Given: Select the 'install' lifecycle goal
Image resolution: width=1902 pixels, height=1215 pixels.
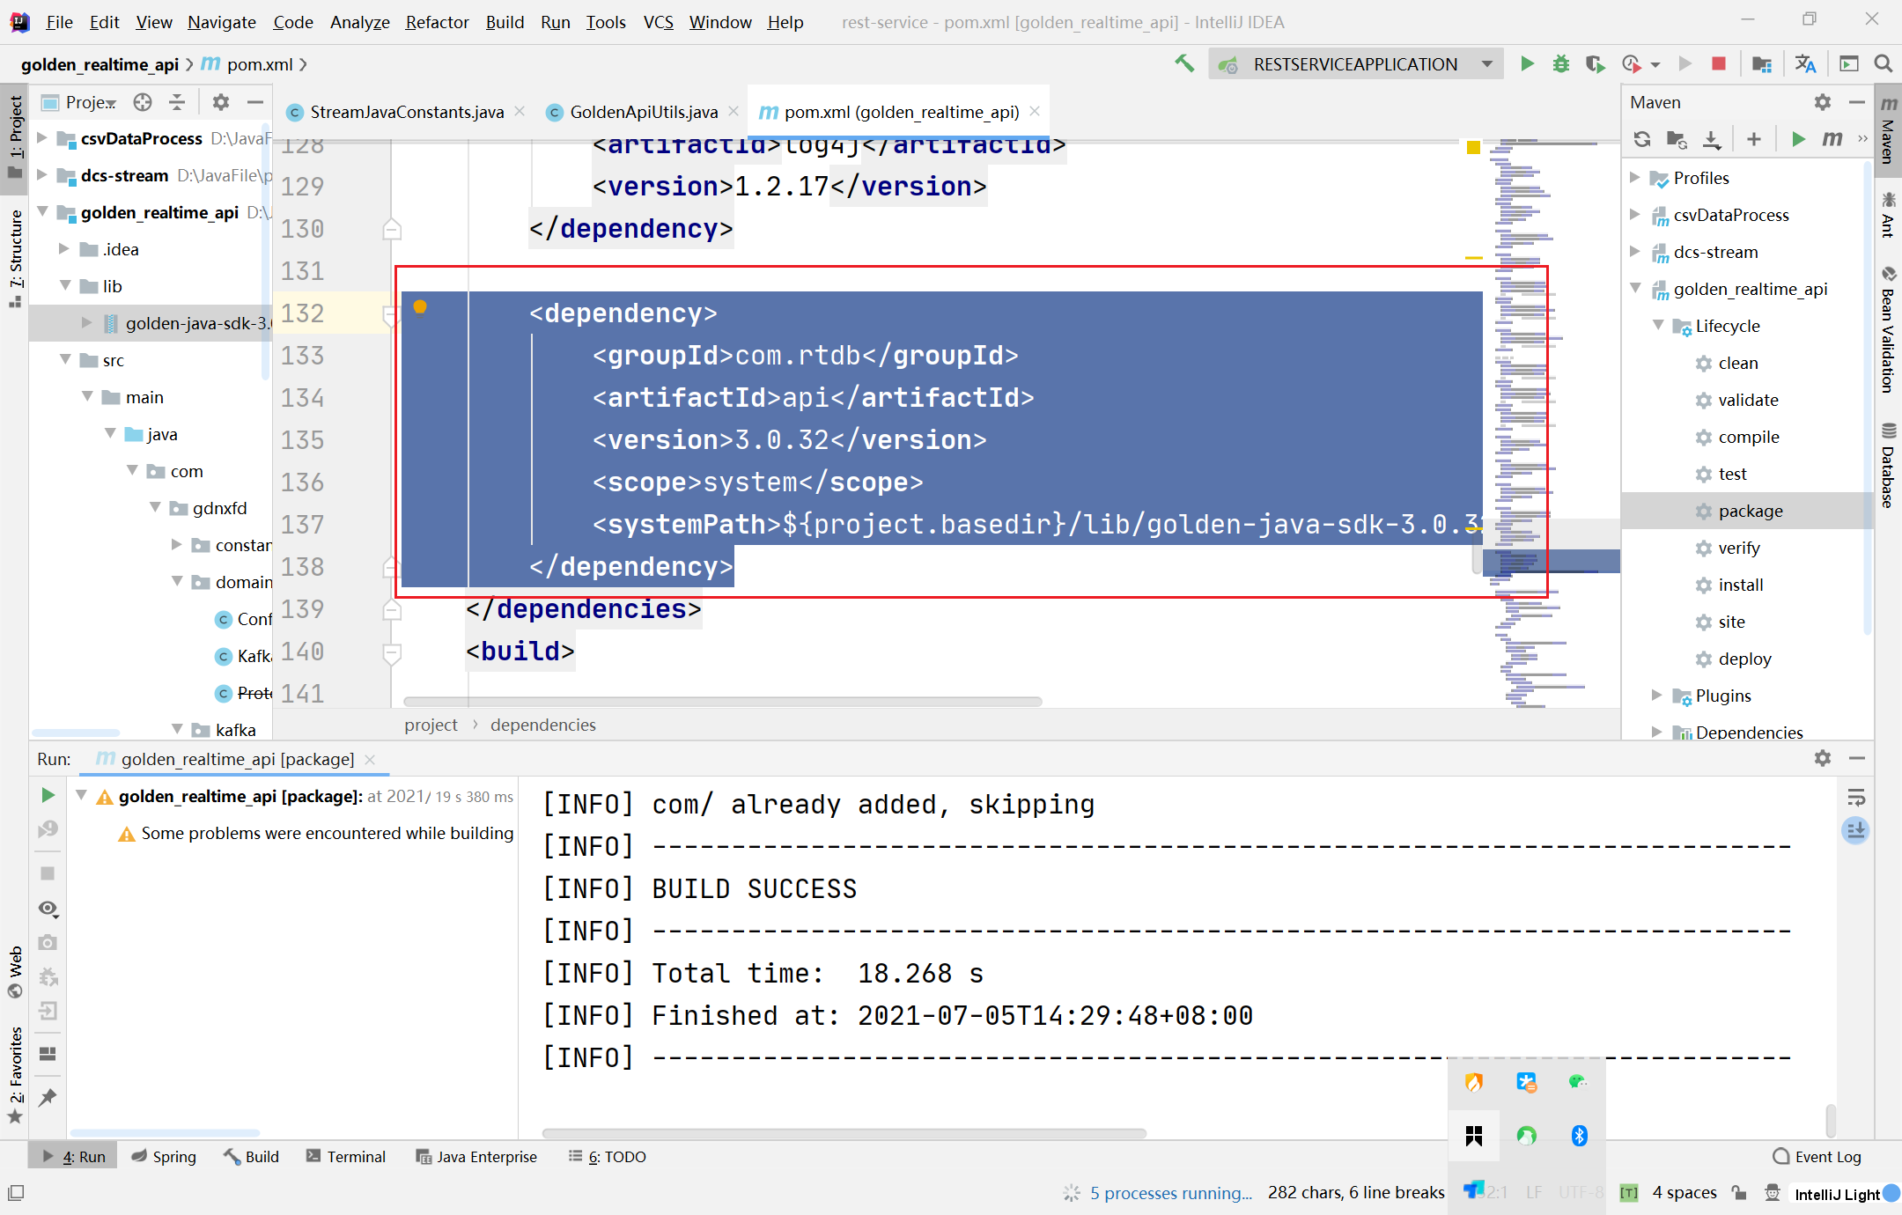Looking at the screenshot, I should 1741,585.
